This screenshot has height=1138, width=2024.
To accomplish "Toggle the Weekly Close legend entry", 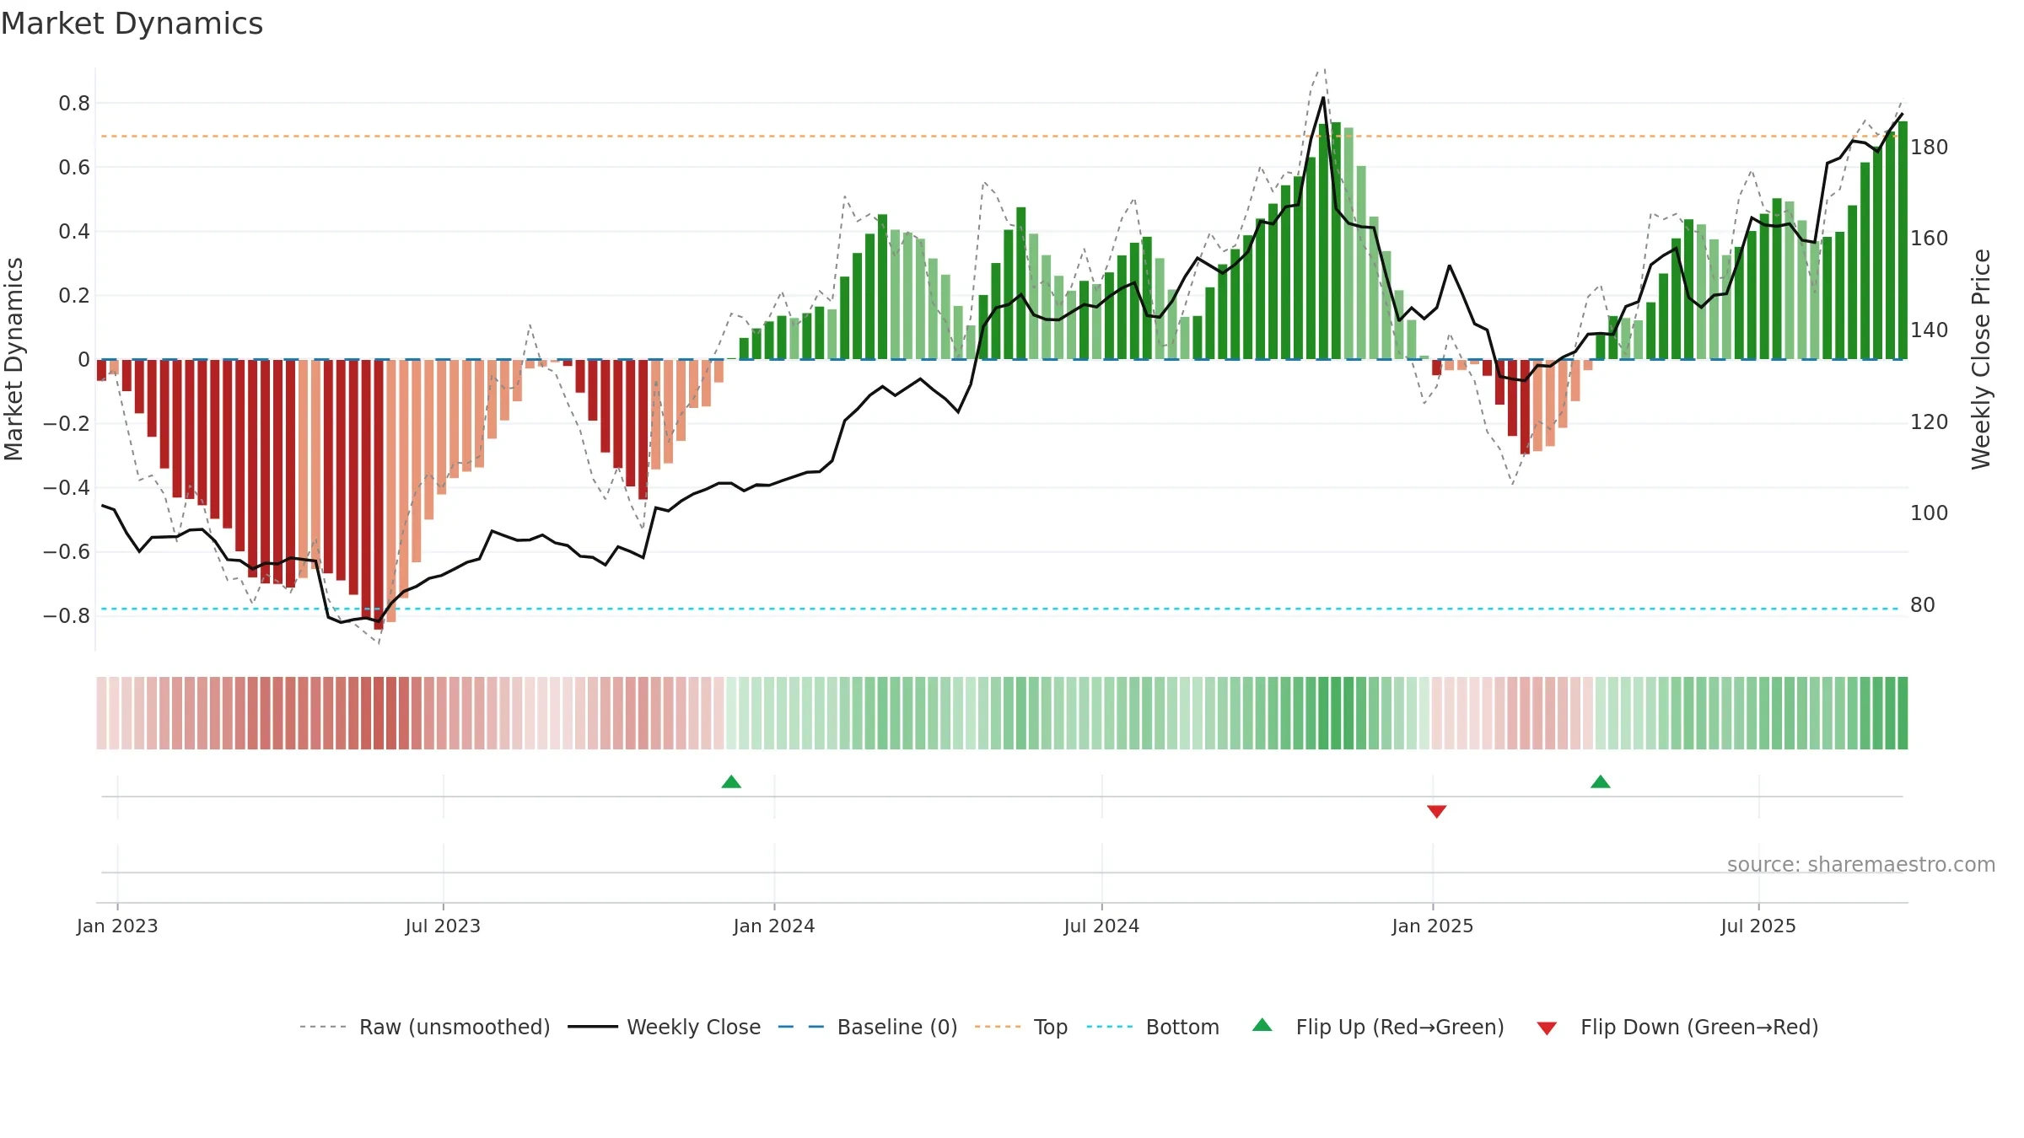I will tap(665, 1027).
